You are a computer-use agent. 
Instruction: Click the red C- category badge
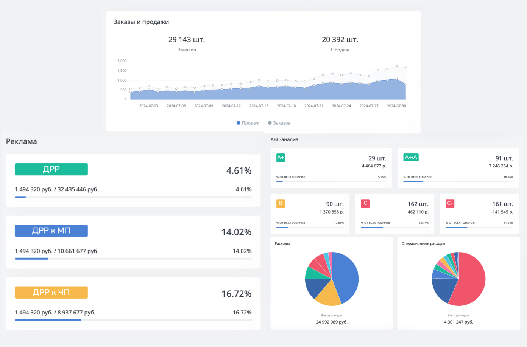coord(450,203)
